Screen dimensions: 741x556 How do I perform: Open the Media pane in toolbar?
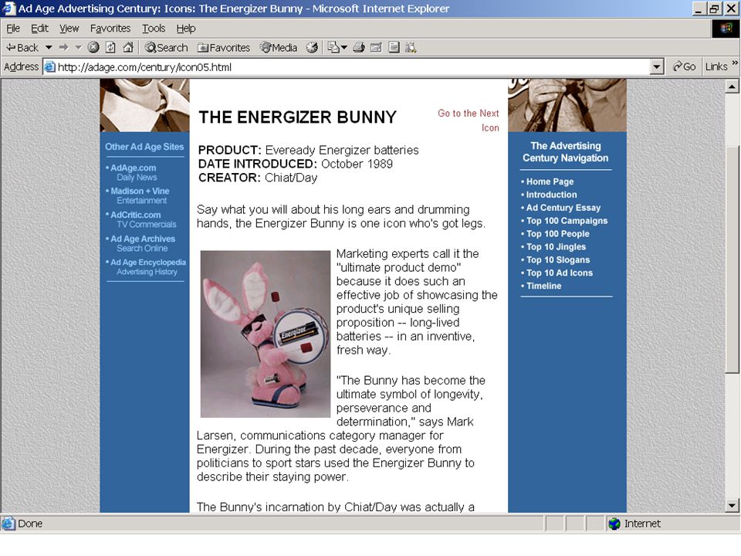pyautogui.click(x=279, y=47)
